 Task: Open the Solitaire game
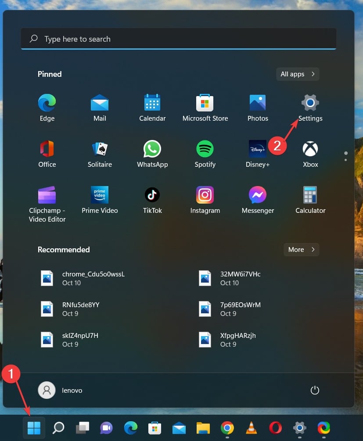[100, 154]
